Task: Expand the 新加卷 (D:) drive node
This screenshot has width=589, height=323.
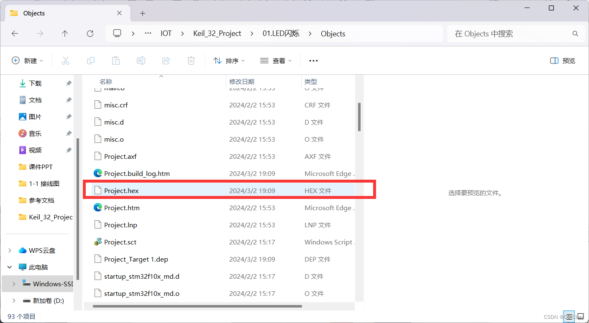Action: point(14,301)
